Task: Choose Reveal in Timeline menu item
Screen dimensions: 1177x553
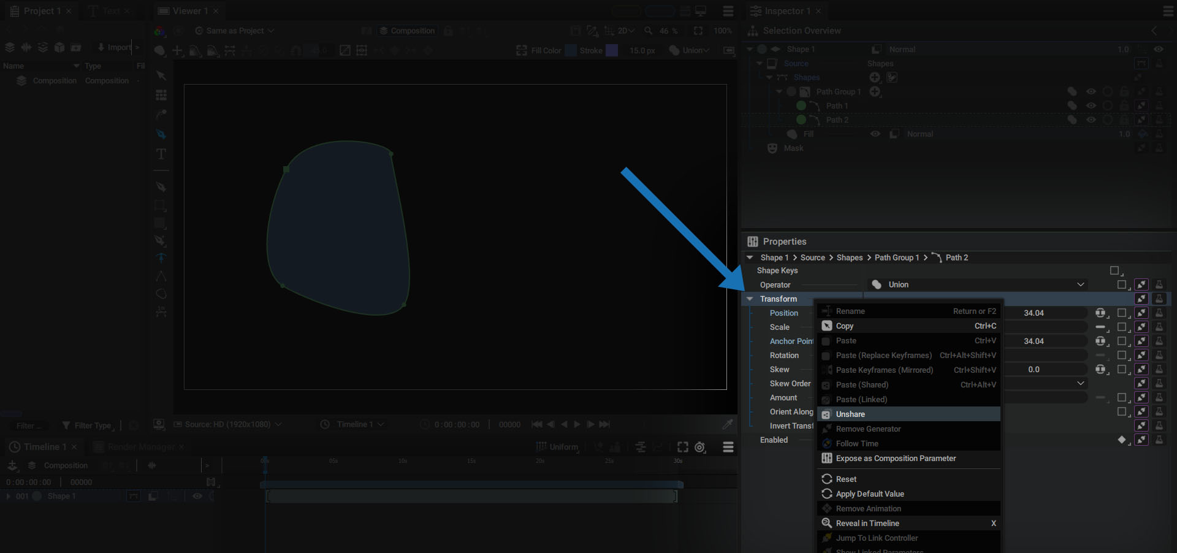Action: point(909,524)
